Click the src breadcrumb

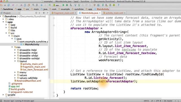[x=26, y=9]
